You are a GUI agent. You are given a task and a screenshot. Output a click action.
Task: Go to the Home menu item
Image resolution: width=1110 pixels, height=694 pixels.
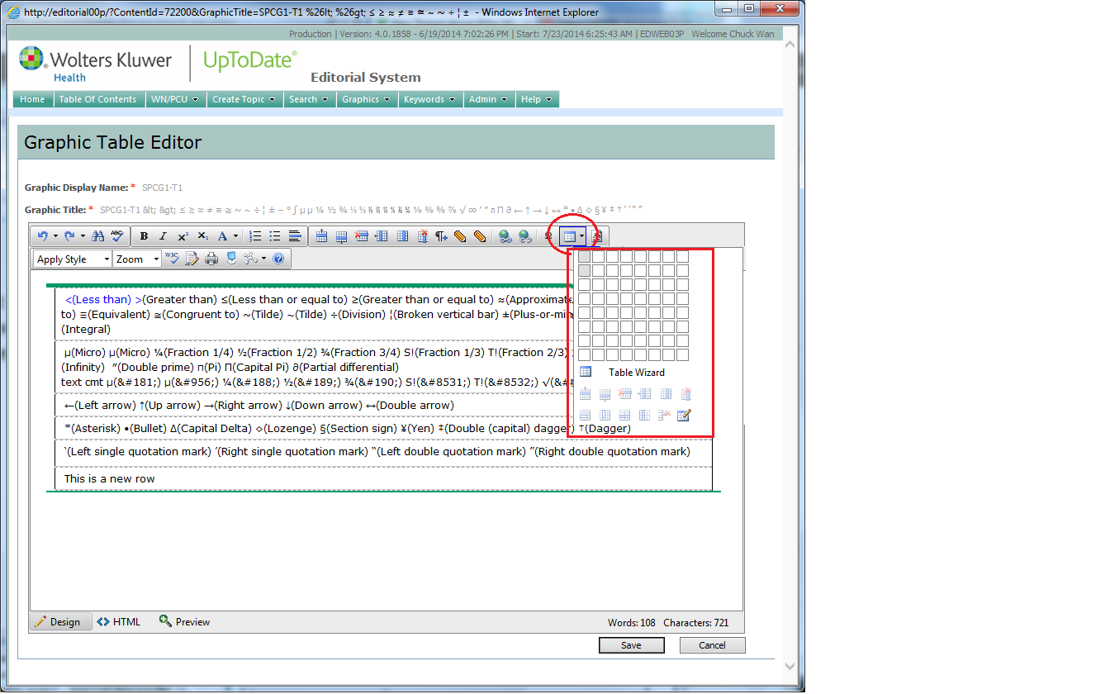point(33,99)
